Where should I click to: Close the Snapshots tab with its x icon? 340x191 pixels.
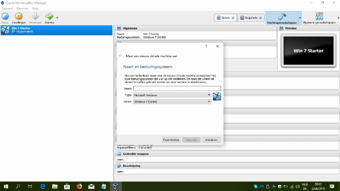click(261, 18)
